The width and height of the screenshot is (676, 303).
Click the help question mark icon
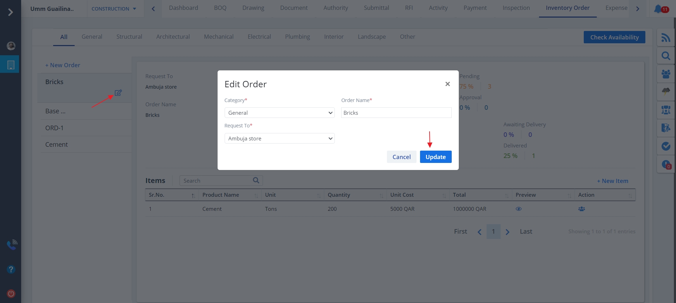click(11, 270)
